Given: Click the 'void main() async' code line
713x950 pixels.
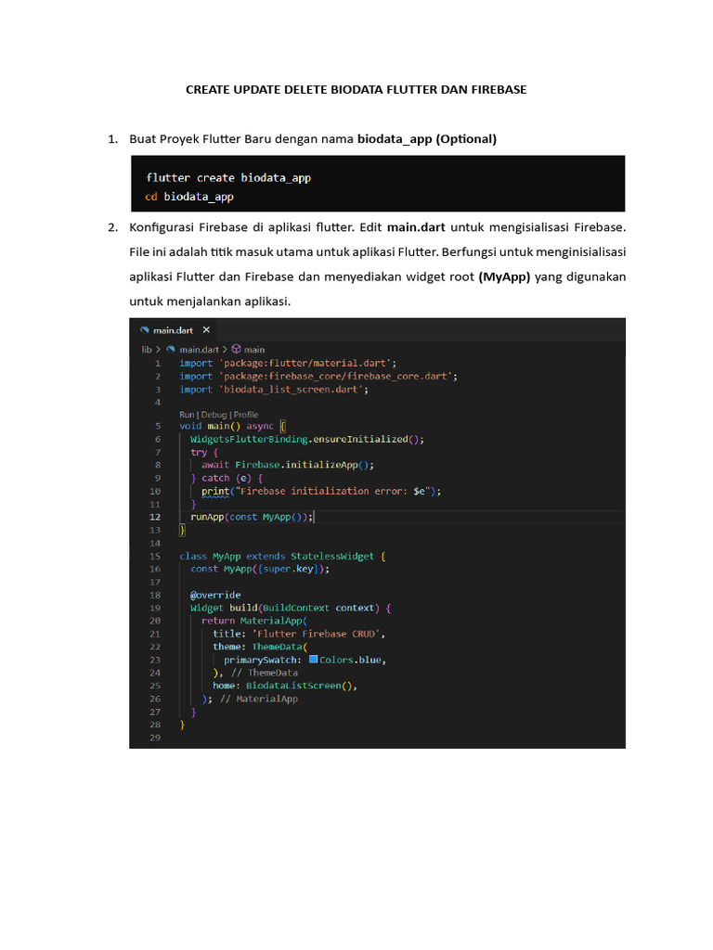Looking at the screenshot, I should pos(232,426).
